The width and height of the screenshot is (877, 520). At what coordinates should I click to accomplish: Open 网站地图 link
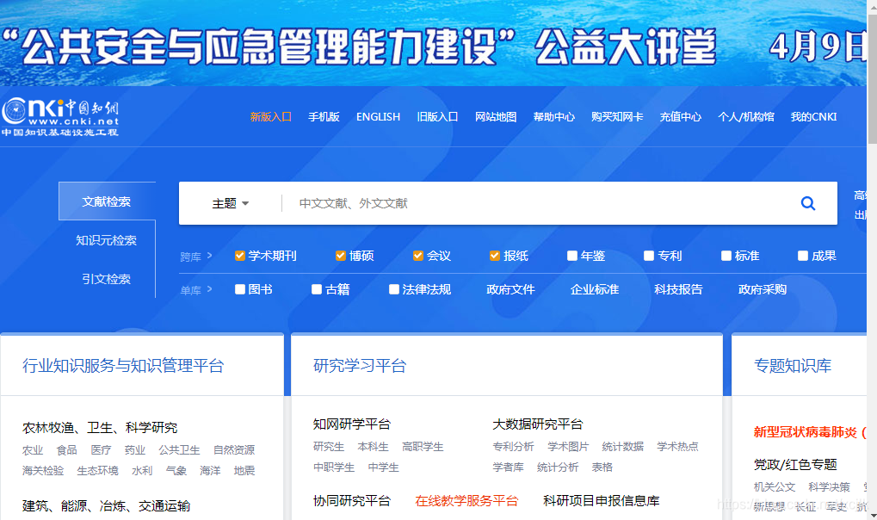pyautogui.click(x=496, y=117)
